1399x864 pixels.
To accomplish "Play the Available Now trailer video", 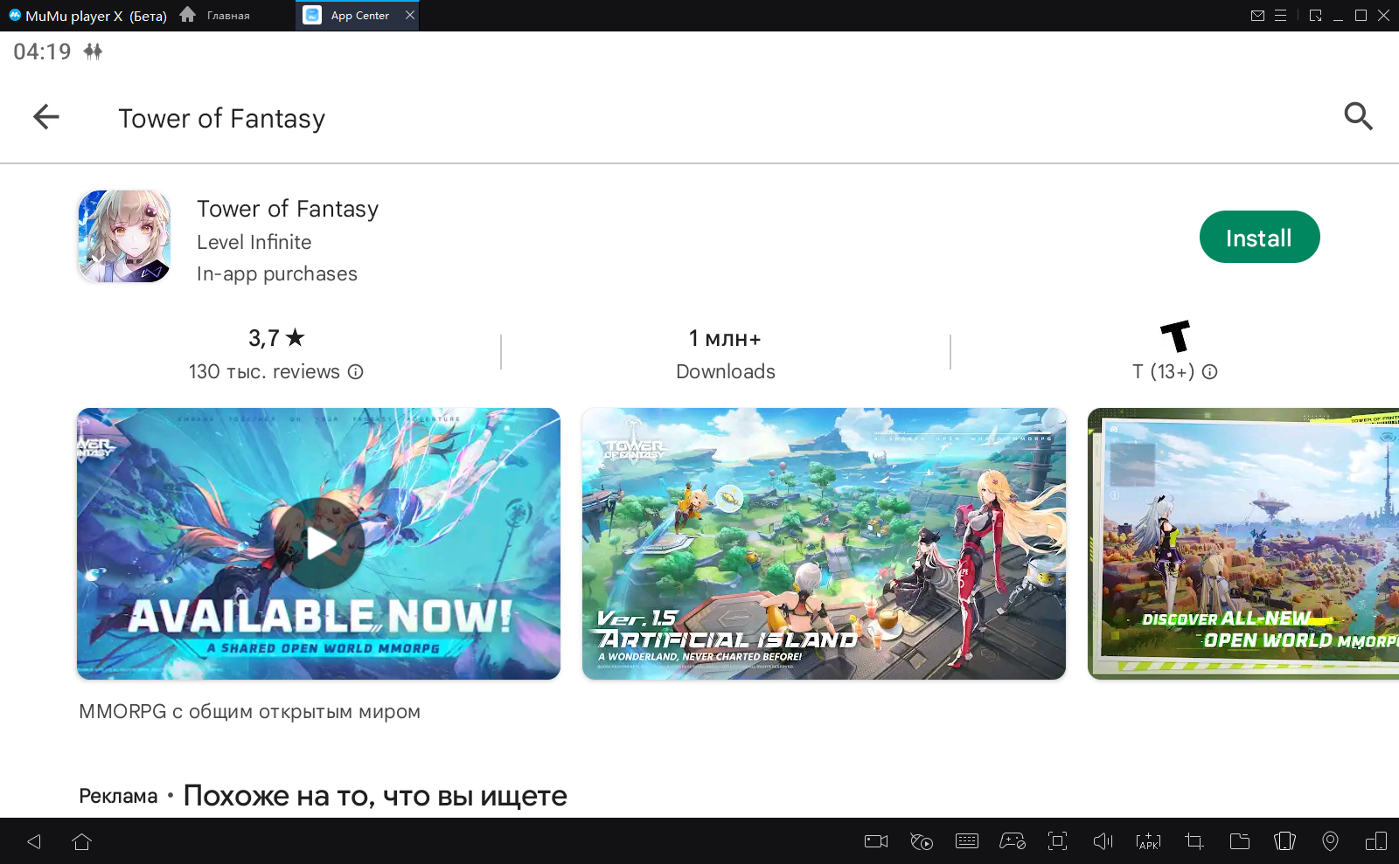I will point(318,543).
